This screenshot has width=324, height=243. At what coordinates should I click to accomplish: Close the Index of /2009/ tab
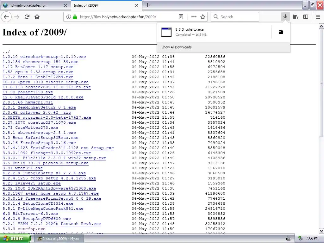click(x=137, y=5)
